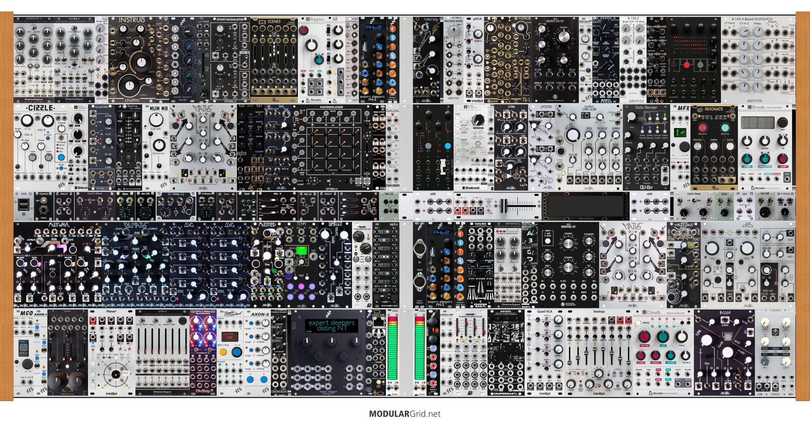Select the Split 1U tile
The image size is (810, 421).
(359, 206)
